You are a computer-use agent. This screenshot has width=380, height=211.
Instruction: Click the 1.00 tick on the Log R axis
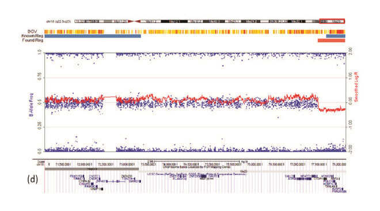350,76
